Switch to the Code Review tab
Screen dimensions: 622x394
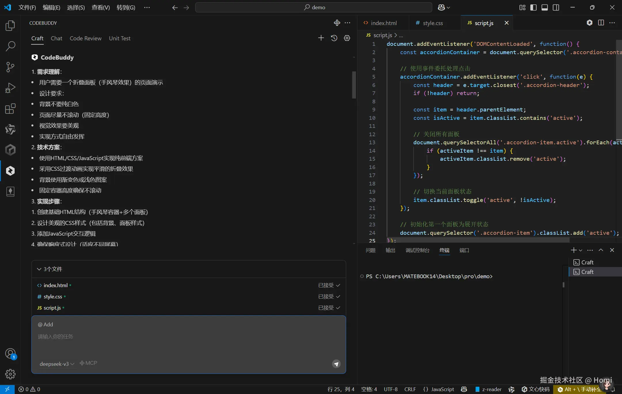click(x=86, y=38)
